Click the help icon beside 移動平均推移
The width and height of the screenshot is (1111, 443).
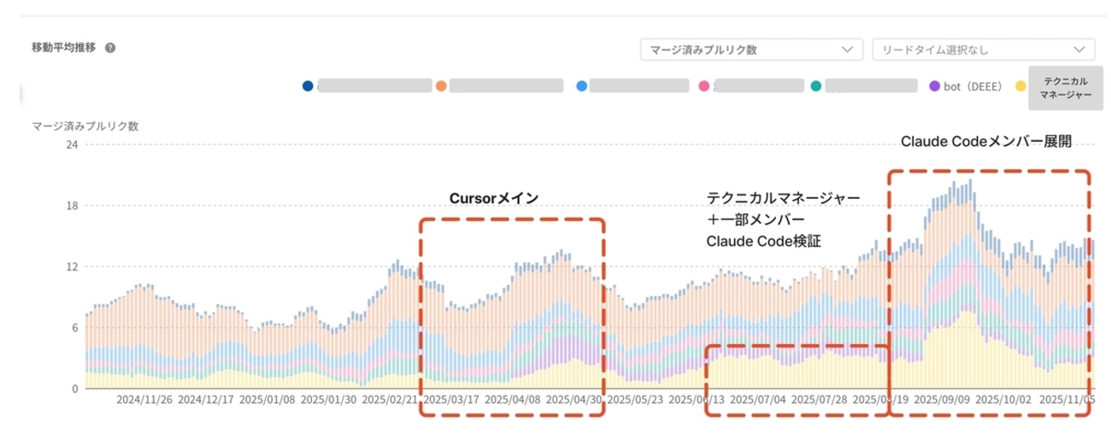[110, 48]
